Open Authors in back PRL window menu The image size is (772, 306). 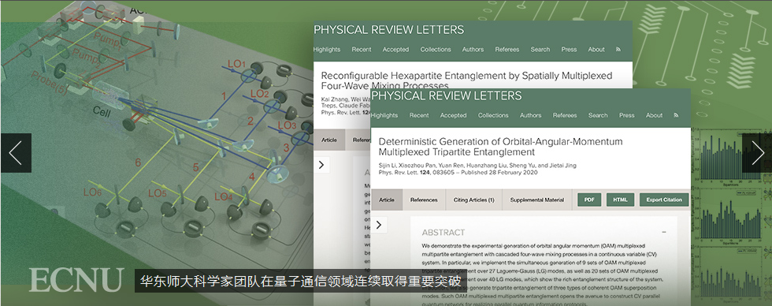tap(473, 49)
